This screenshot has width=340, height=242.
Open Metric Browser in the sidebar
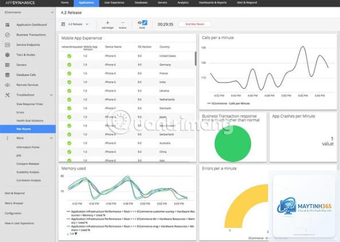coord(14,203)
